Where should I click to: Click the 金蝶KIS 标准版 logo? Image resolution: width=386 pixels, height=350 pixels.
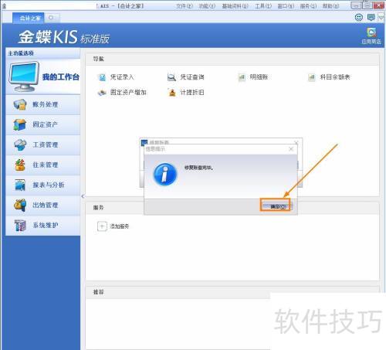click(x=64, y=37)
